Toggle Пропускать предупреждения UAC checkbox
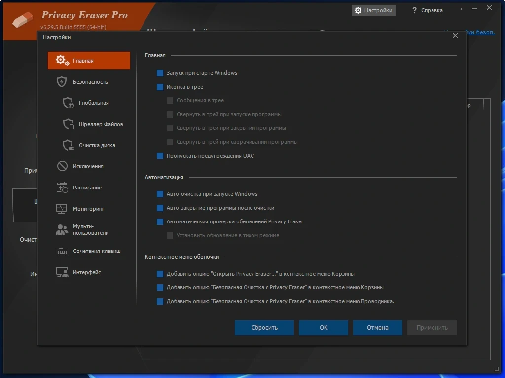The width and height of the screenshot is (505, 378). 160,156
